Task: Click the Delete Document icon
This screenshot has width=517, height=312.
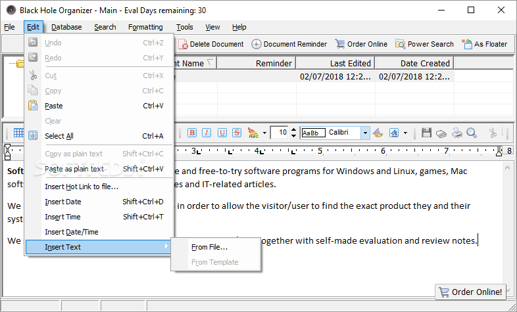Action: click(183, 44)
